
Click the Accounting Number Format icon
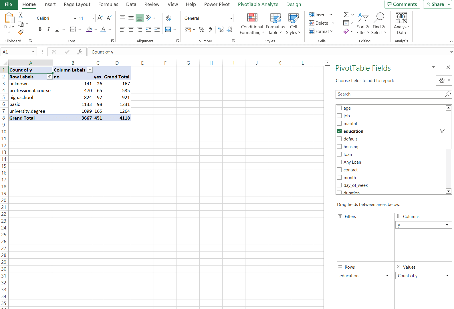[188, 29]
